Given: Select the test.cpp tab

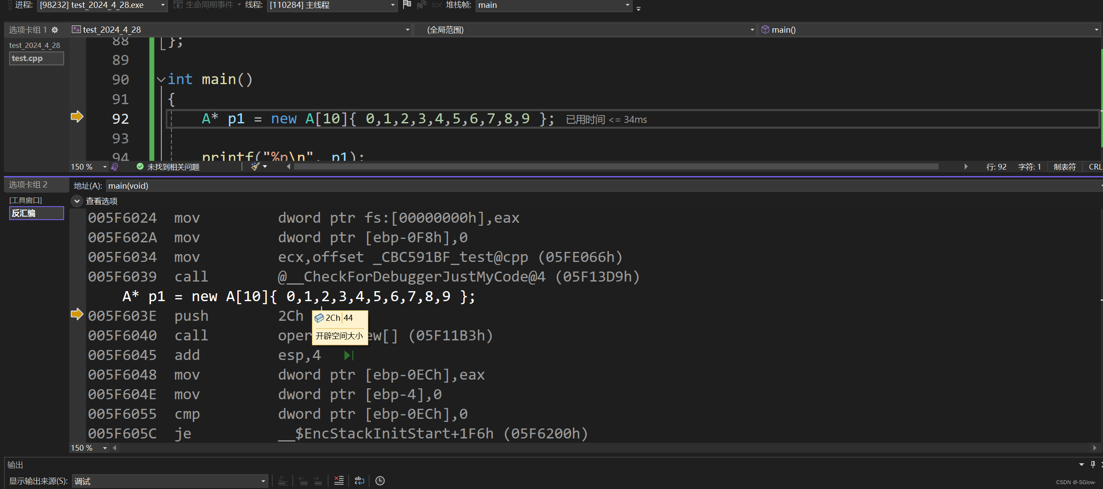Looking at the screenshot, I should [36, 58].
